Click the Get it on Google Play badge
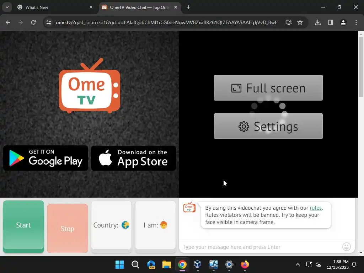 pos(46,158)
